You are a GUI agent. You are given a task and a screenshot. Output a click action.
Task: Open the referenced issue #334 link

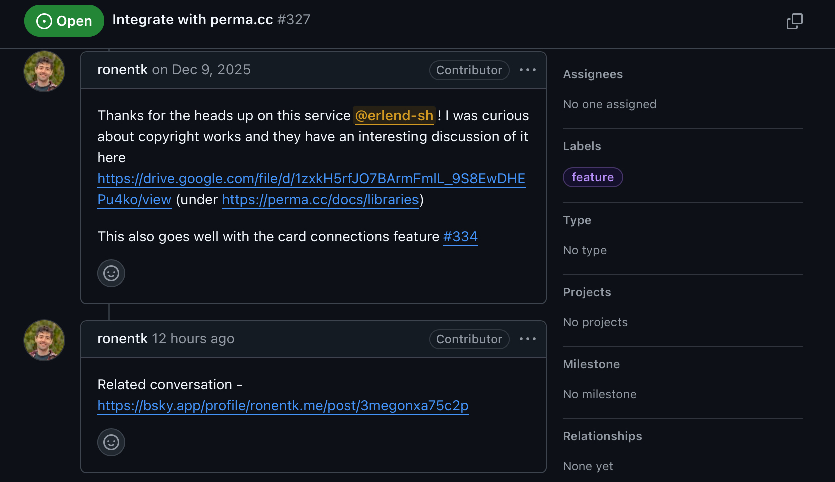pyautogui.click(x=460, y=237)
